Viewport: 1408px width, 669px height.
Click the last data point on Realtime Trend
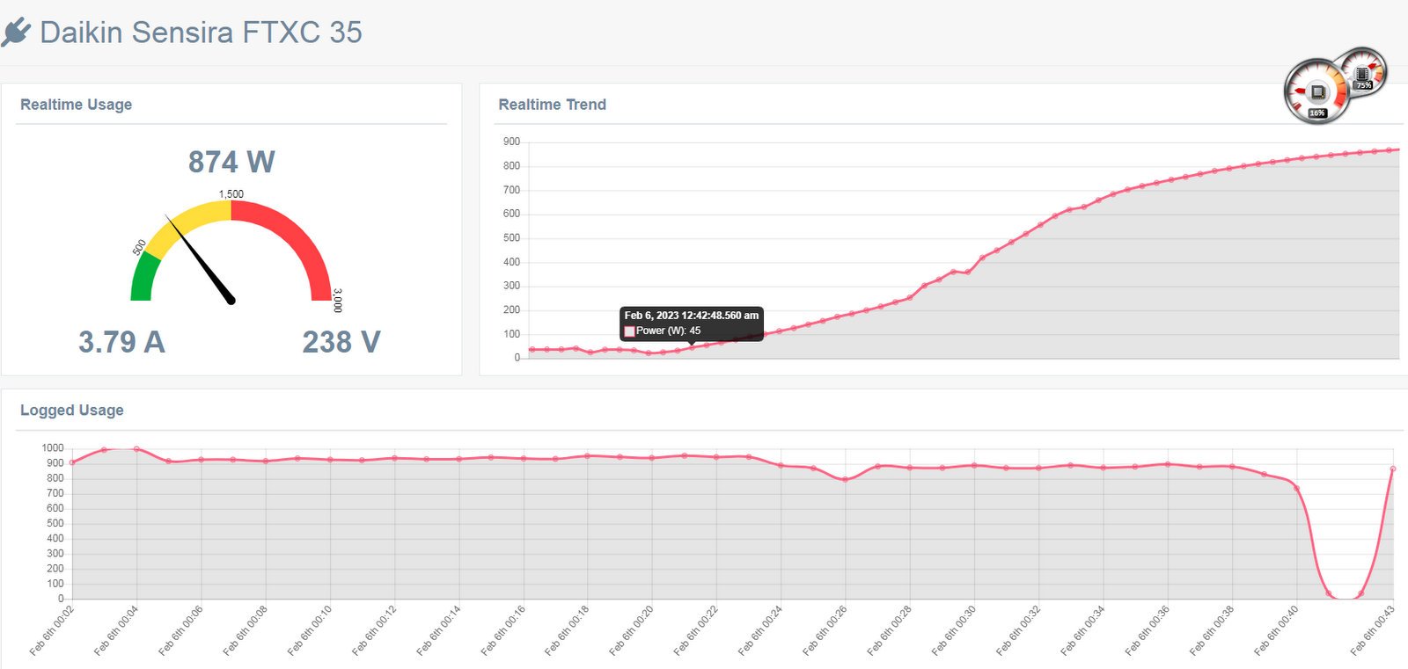click(1390, 150)
